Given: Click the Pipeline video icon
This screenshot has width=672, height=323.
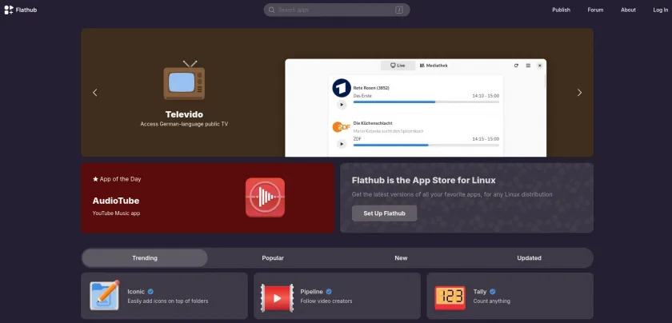Looking at the screenshot, I should [278, 297].
